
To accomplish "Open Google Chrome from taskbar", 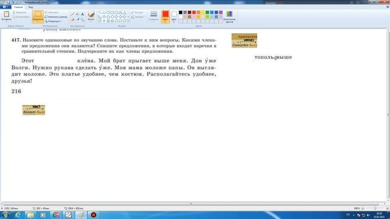I will pyautogui.click(x=55, y=215).
